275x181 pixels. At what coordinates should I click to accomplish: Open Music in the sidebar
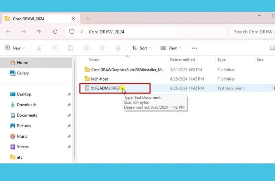22,136
